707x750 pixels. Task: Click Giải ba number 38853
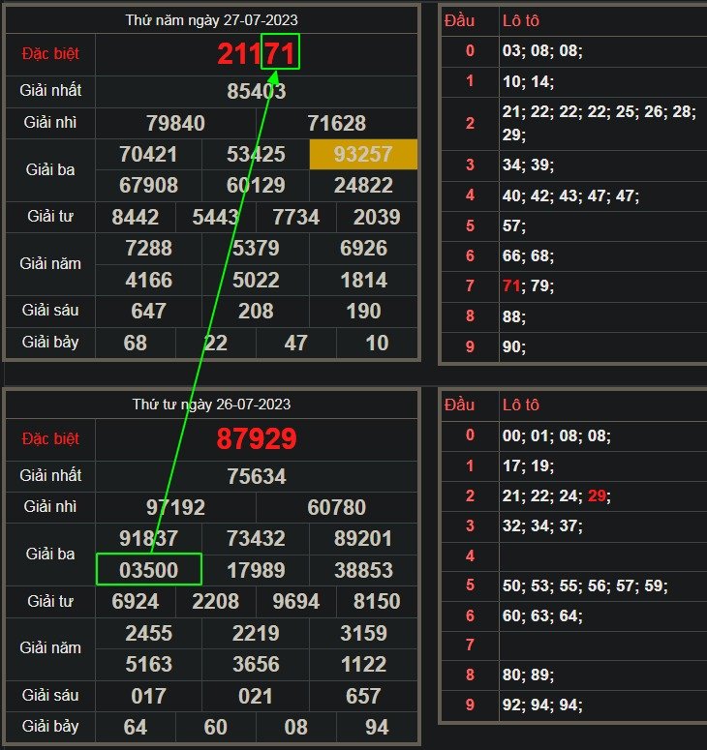tap(363, 570)
